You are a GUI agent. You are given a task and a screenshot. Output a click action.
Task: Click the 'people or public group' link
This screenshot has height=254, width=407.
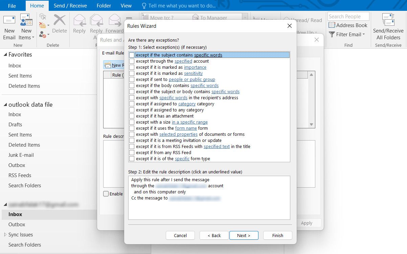coord(192,80)
